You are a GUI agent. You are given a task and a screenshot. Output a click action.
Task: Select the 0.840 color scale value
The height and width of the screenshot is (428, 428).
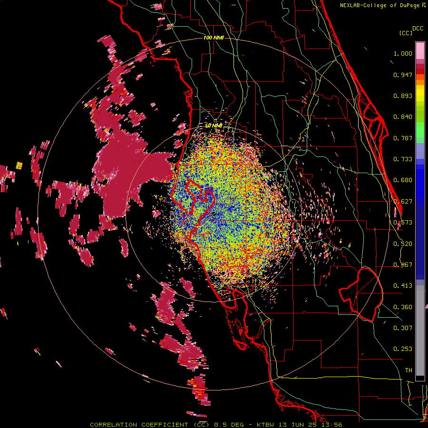click(403, 117)
